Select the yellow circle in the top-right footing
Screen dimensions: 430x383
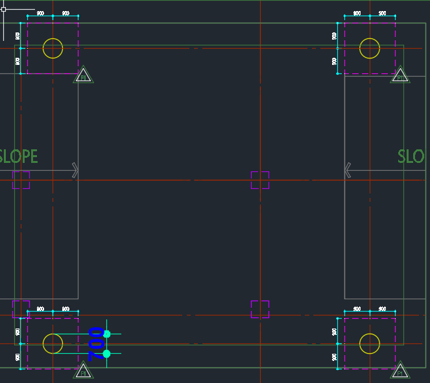pos(370,48)
